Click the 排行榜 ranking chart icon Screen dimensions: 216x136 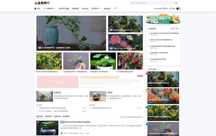[x=155, y=8]
